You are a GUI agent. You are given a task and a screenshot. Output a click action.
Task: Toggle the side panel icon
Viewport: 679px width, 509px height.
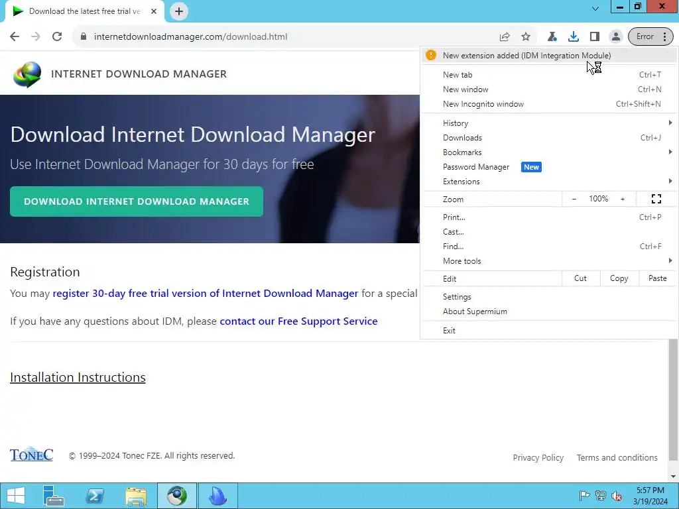point(595,37)
